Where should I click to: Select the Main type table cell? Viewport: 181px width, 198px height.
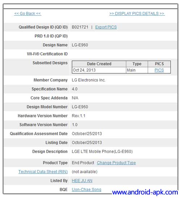(137, 70)
